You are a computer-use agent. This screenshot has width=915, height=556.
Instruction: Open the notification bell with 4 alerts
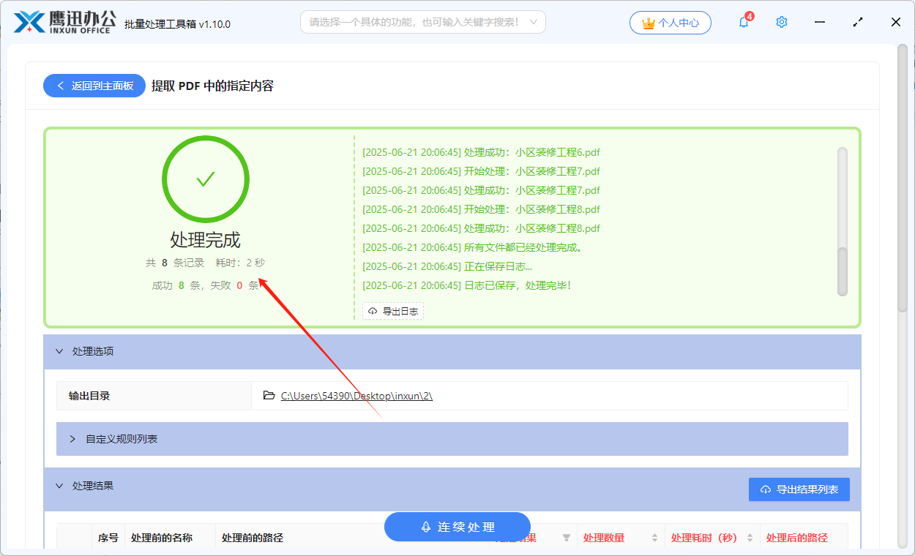743,22
